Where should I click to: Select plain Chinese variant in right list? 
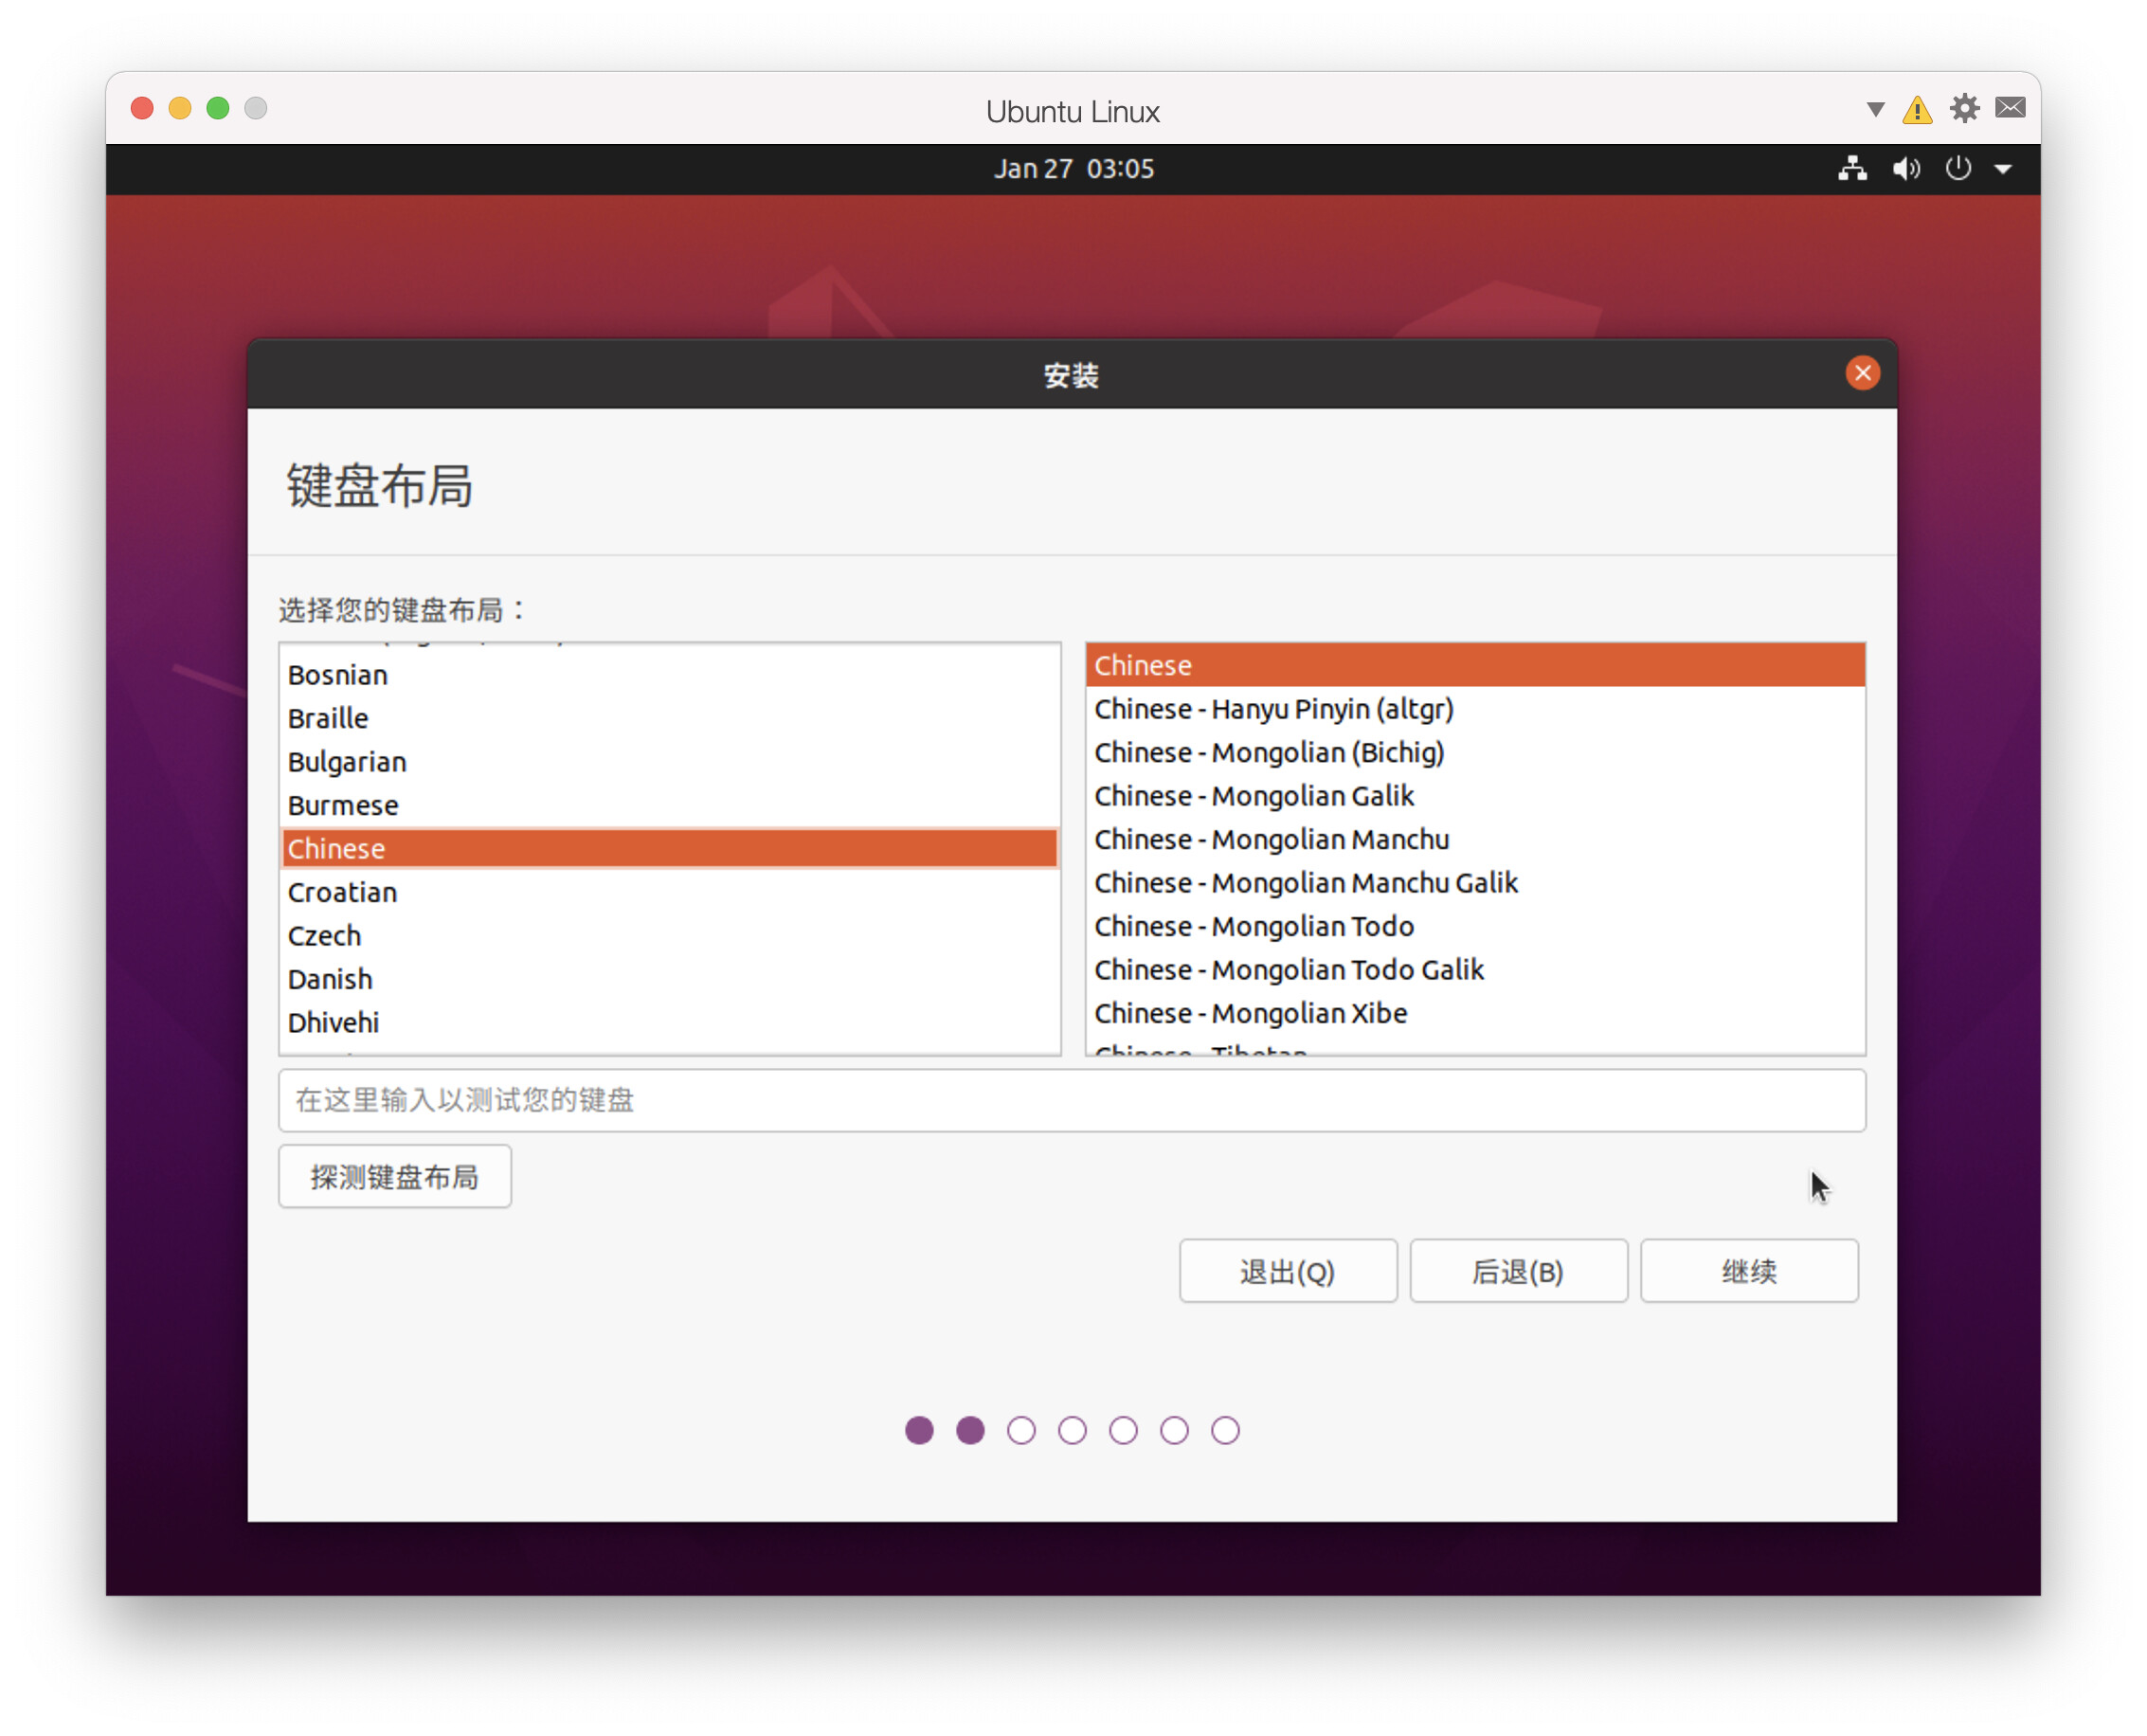tap(1475, 665)
